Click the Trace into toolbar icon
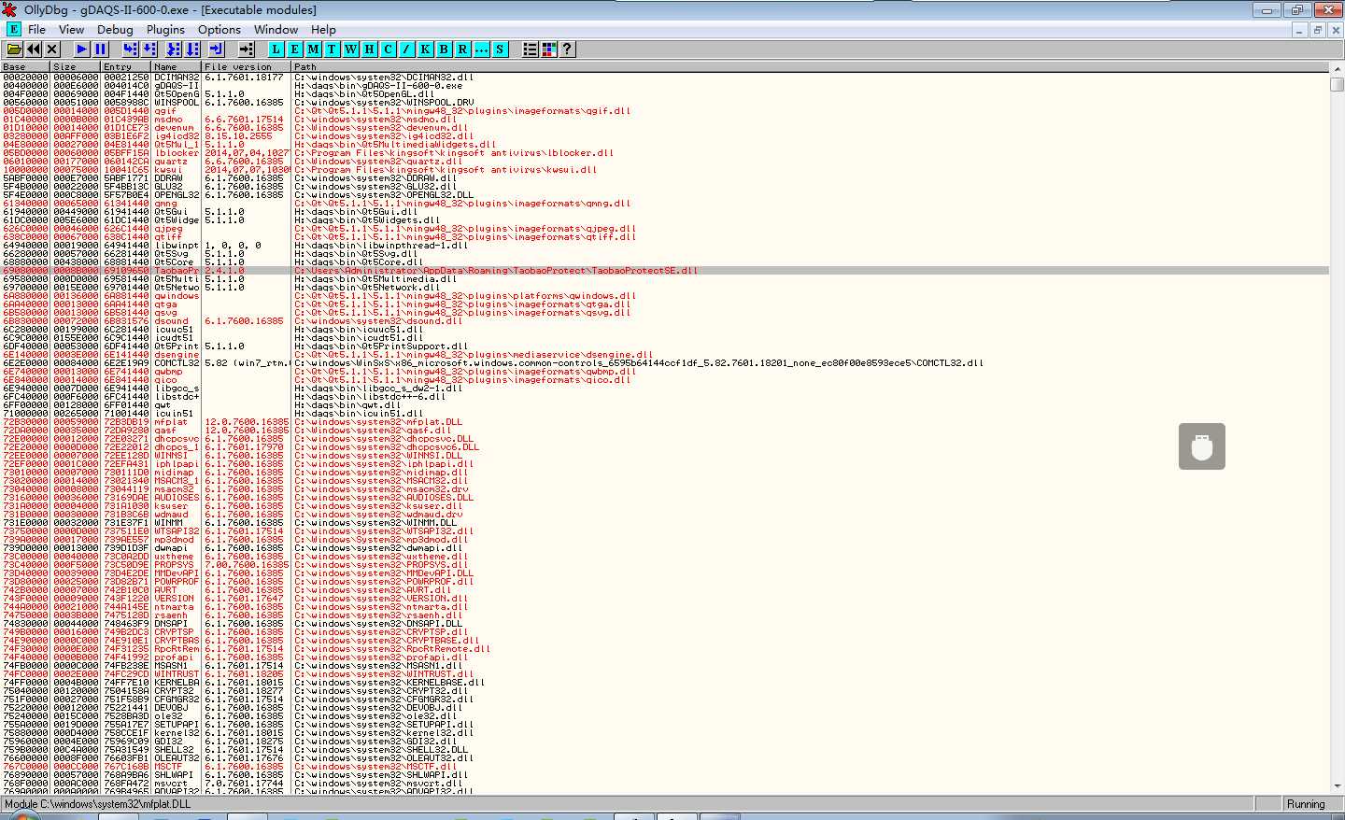This screenshot has width=1345, height=820. pyautogui.click(x=174, y=49)
